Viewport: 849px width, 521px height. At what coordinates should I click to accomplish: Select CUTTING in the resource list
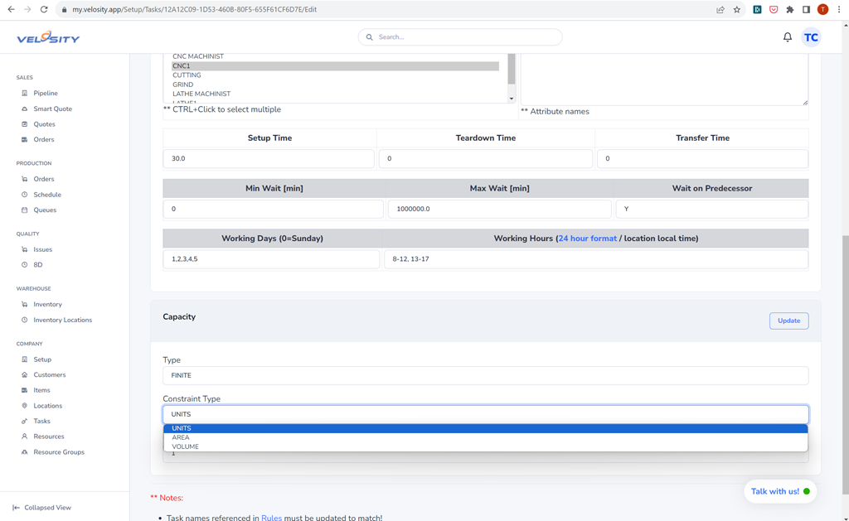click(x=187, y=75)
